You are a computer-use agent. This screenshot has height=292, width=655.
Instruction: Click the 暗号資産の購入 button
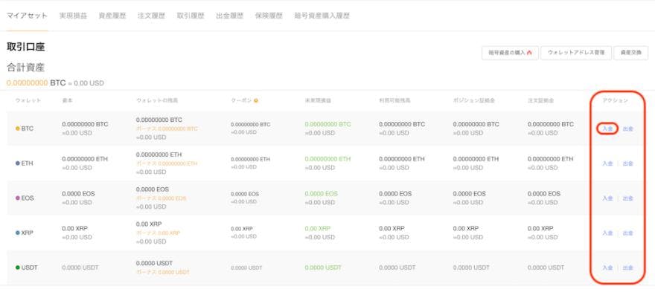click(510, 53)
